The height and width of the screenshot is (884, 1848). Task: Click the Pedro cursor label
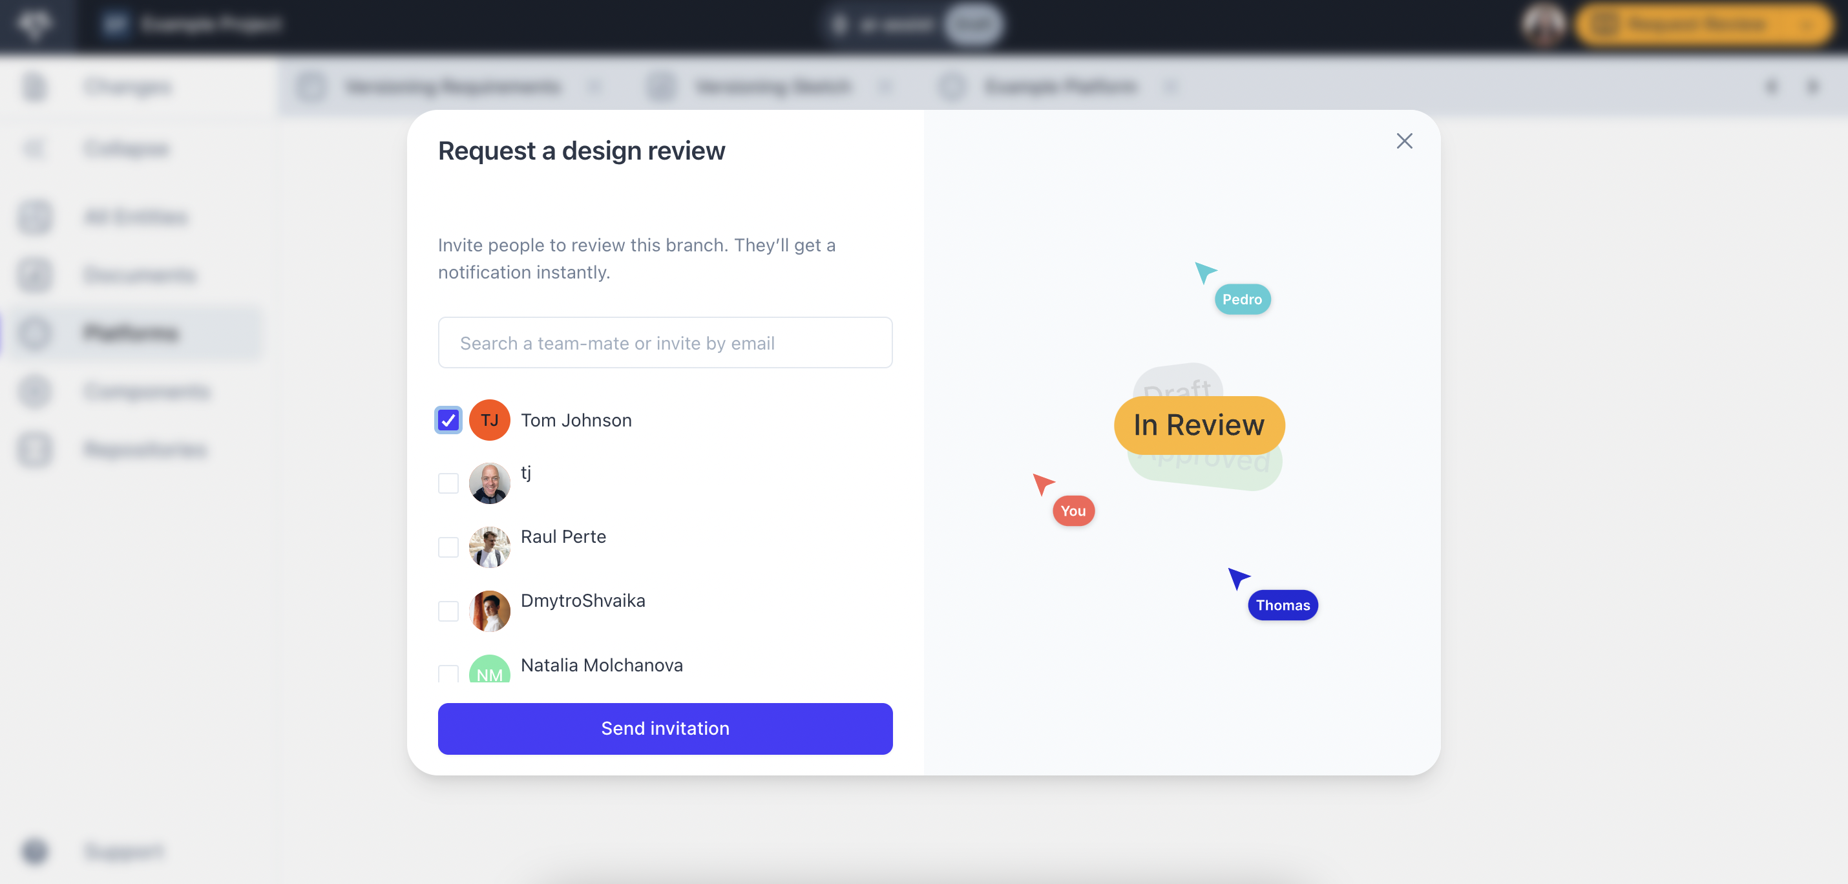click(1242, 298)
